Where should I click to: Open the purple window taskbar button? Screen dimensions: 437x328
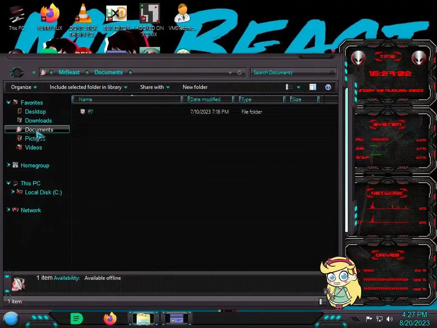point(177,319)
